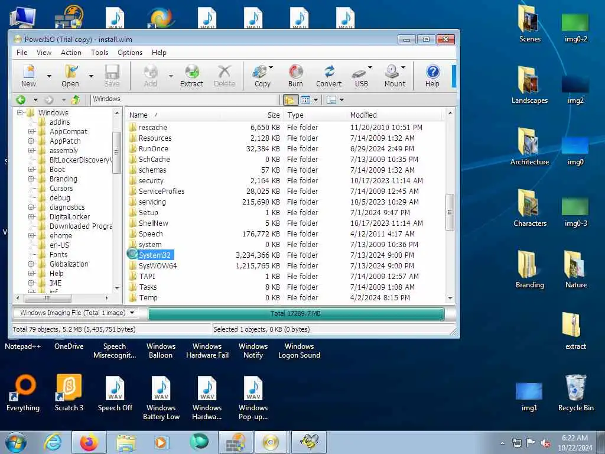This screenshot has width=605, height=454.
Task: Click the extract zip folder on the desktop
Action: pos(575,331)
